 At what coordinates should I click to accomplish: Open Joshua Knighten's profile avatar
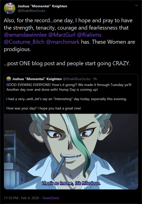pyautogui.click(x=10, y=8)
